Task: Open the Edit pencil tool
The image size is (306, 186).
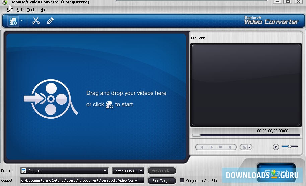Action: coord(50,21)
